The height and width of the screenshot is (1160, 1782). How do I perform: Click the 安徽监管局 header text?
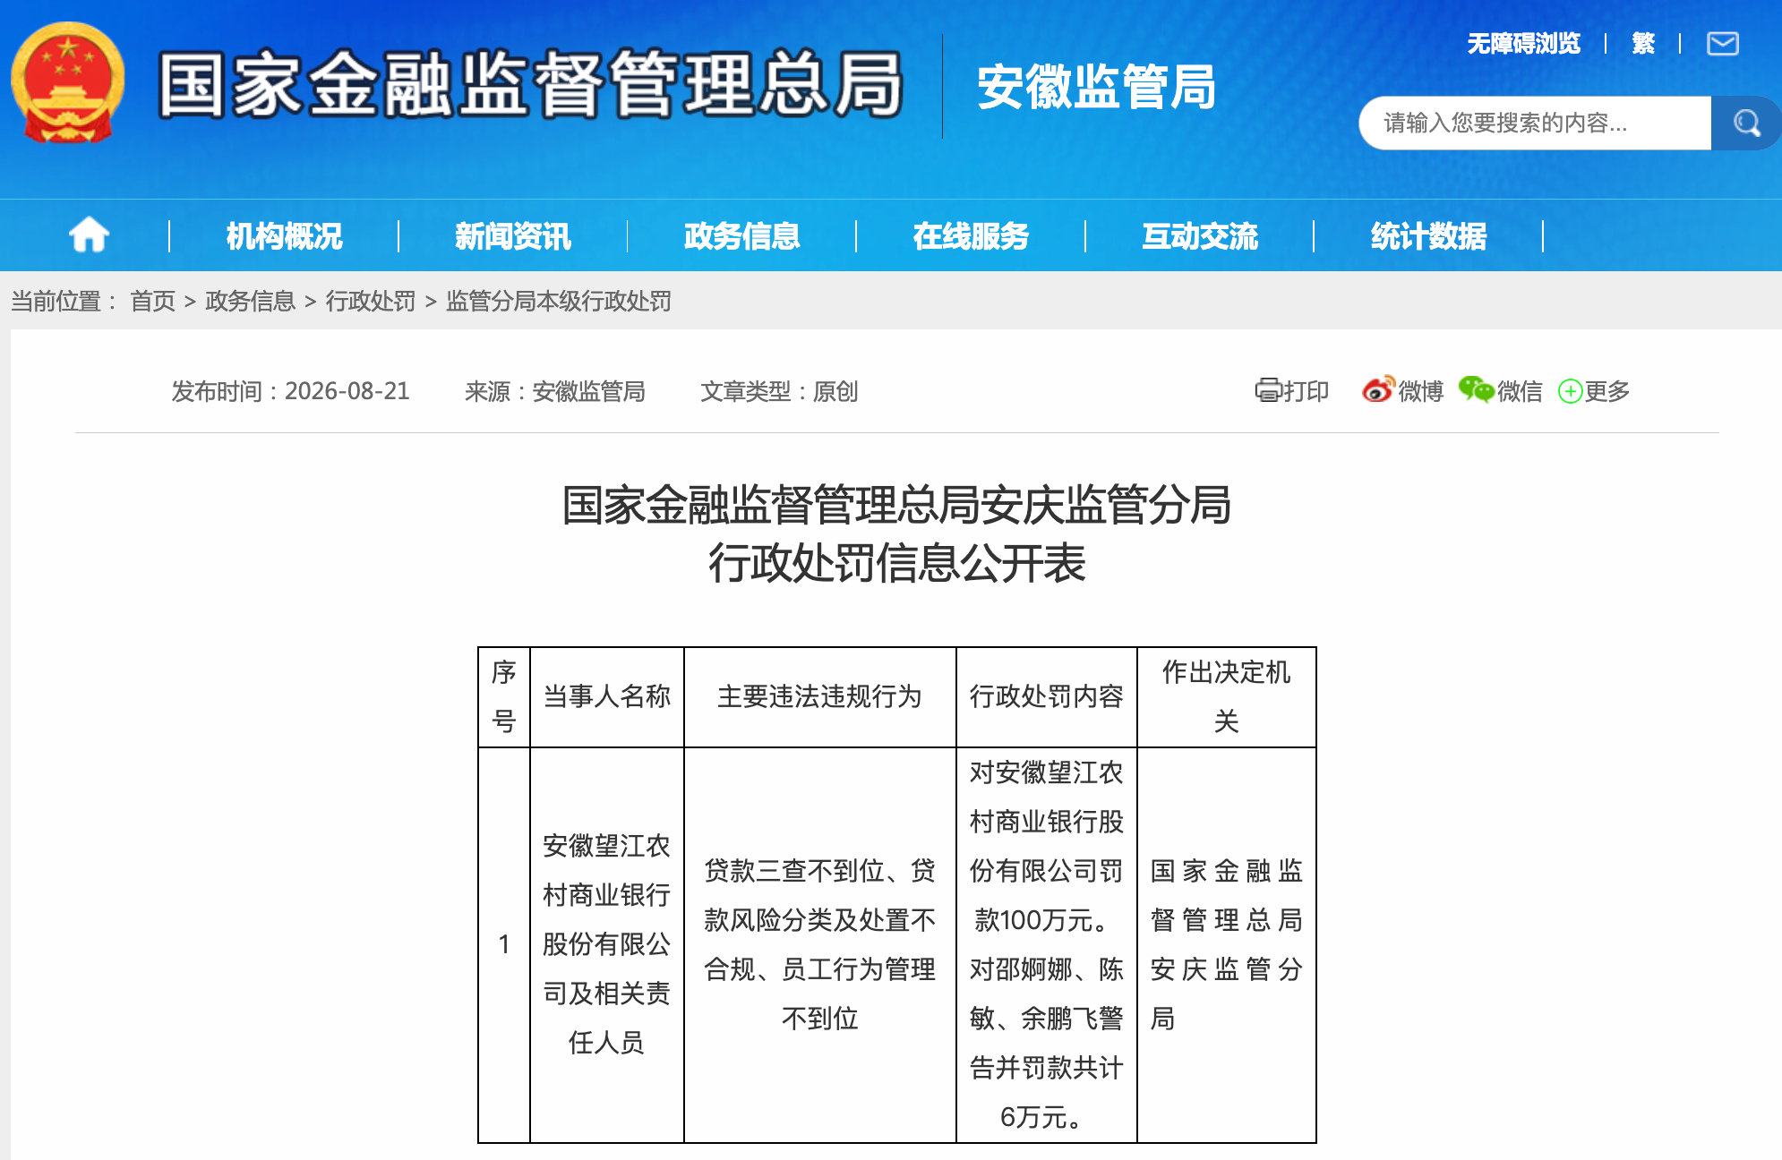pyautogui.click(x=1097, y=87)
